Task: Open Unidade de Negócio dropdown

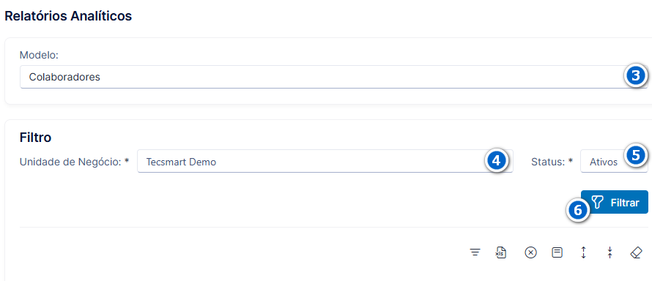Action: tap(325, 162)
